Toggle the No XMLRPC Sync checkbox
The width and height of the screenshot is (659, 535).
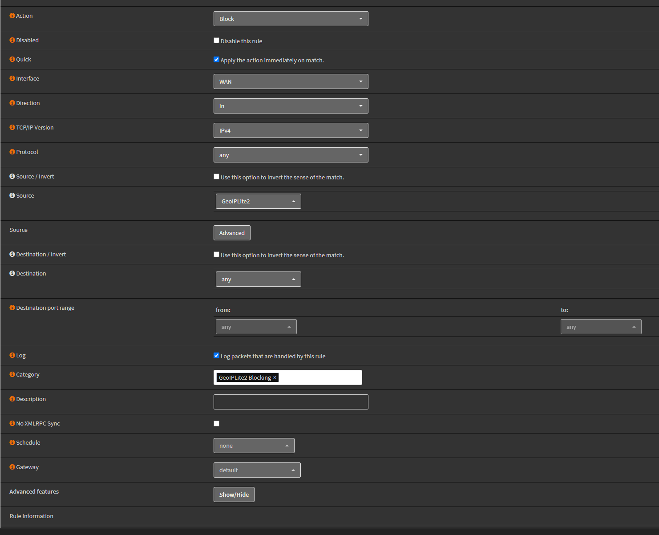(x=216, y=424)
